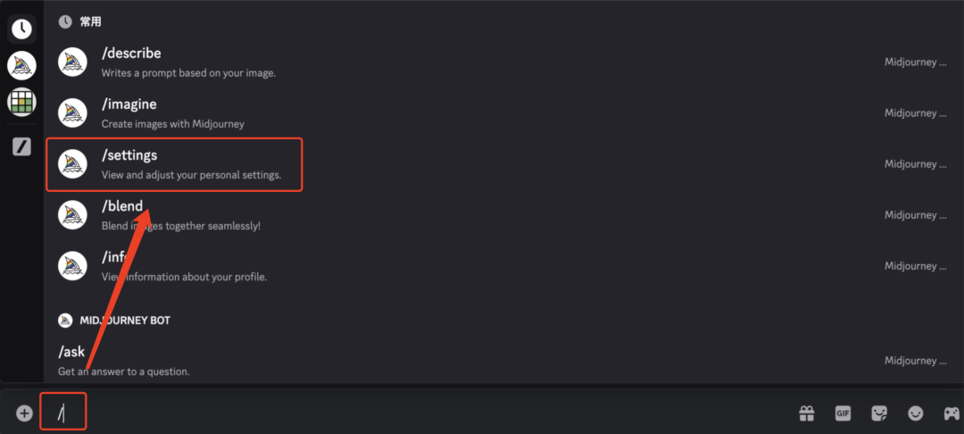
Task: Open the emoji picker
Action: point(916,413)
